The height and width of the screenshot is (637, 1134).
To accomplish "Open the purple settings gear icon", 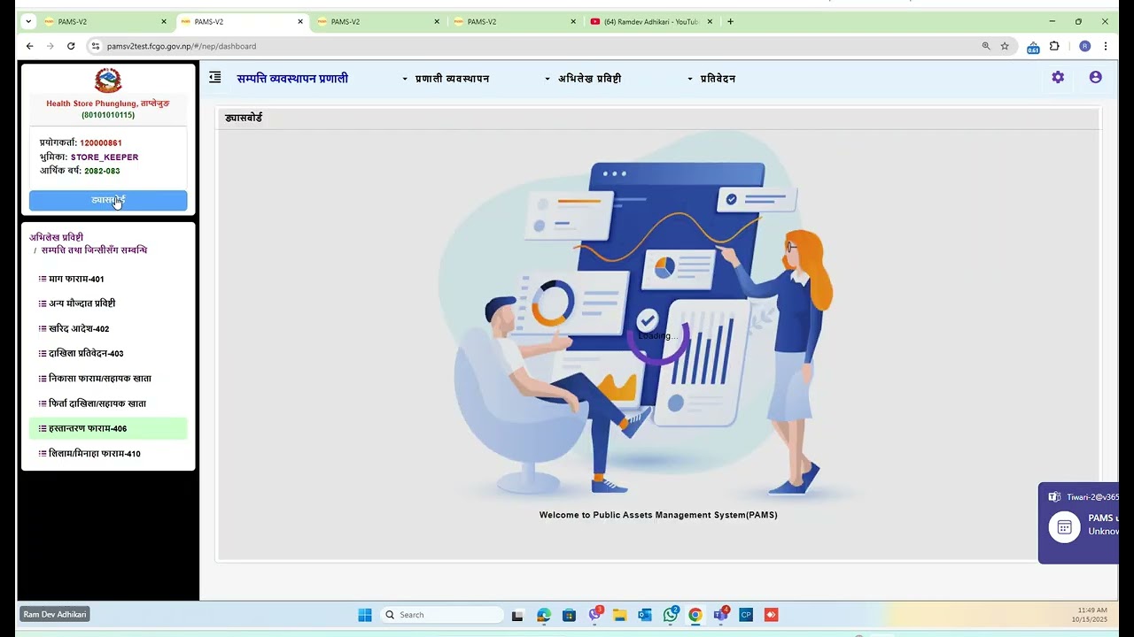I will pyautogui.click(x=1058, y=77).
